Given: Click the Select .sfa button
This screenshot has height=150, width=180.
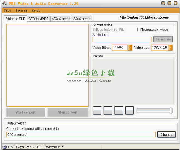Looking at the screenshot, I should [163, 39].
